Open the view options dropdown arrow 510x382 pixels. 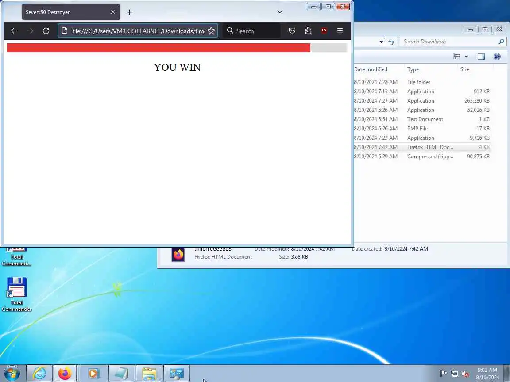click(x=467, y=57)
